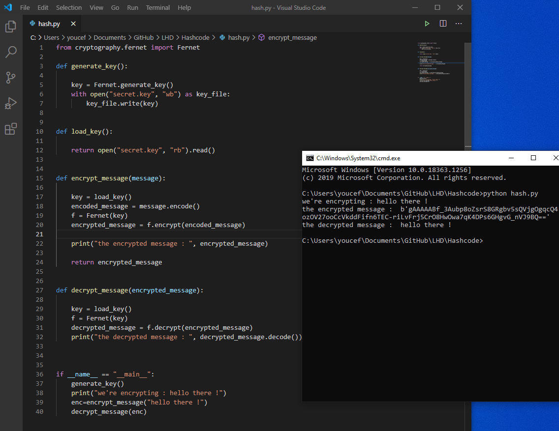This screenshot has width=559, height=431.
Task: Open More Actions ellipsis in editor toolbar
Action: click(x=459, y=24)
